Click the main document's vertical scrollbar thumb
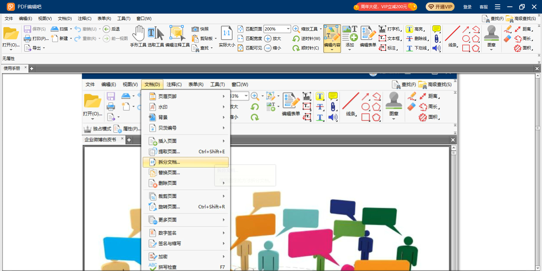The width and height of the screenshot is (542, 271). coord(538,128)
